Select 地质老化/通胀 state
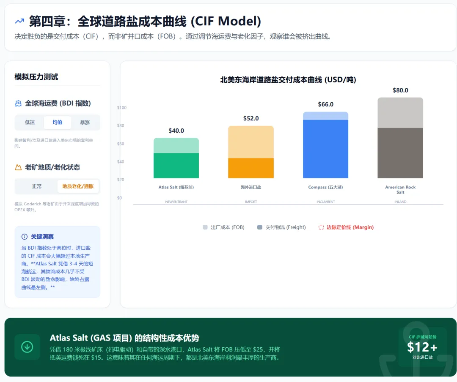457x382 pixels. (x=78, y=186)
